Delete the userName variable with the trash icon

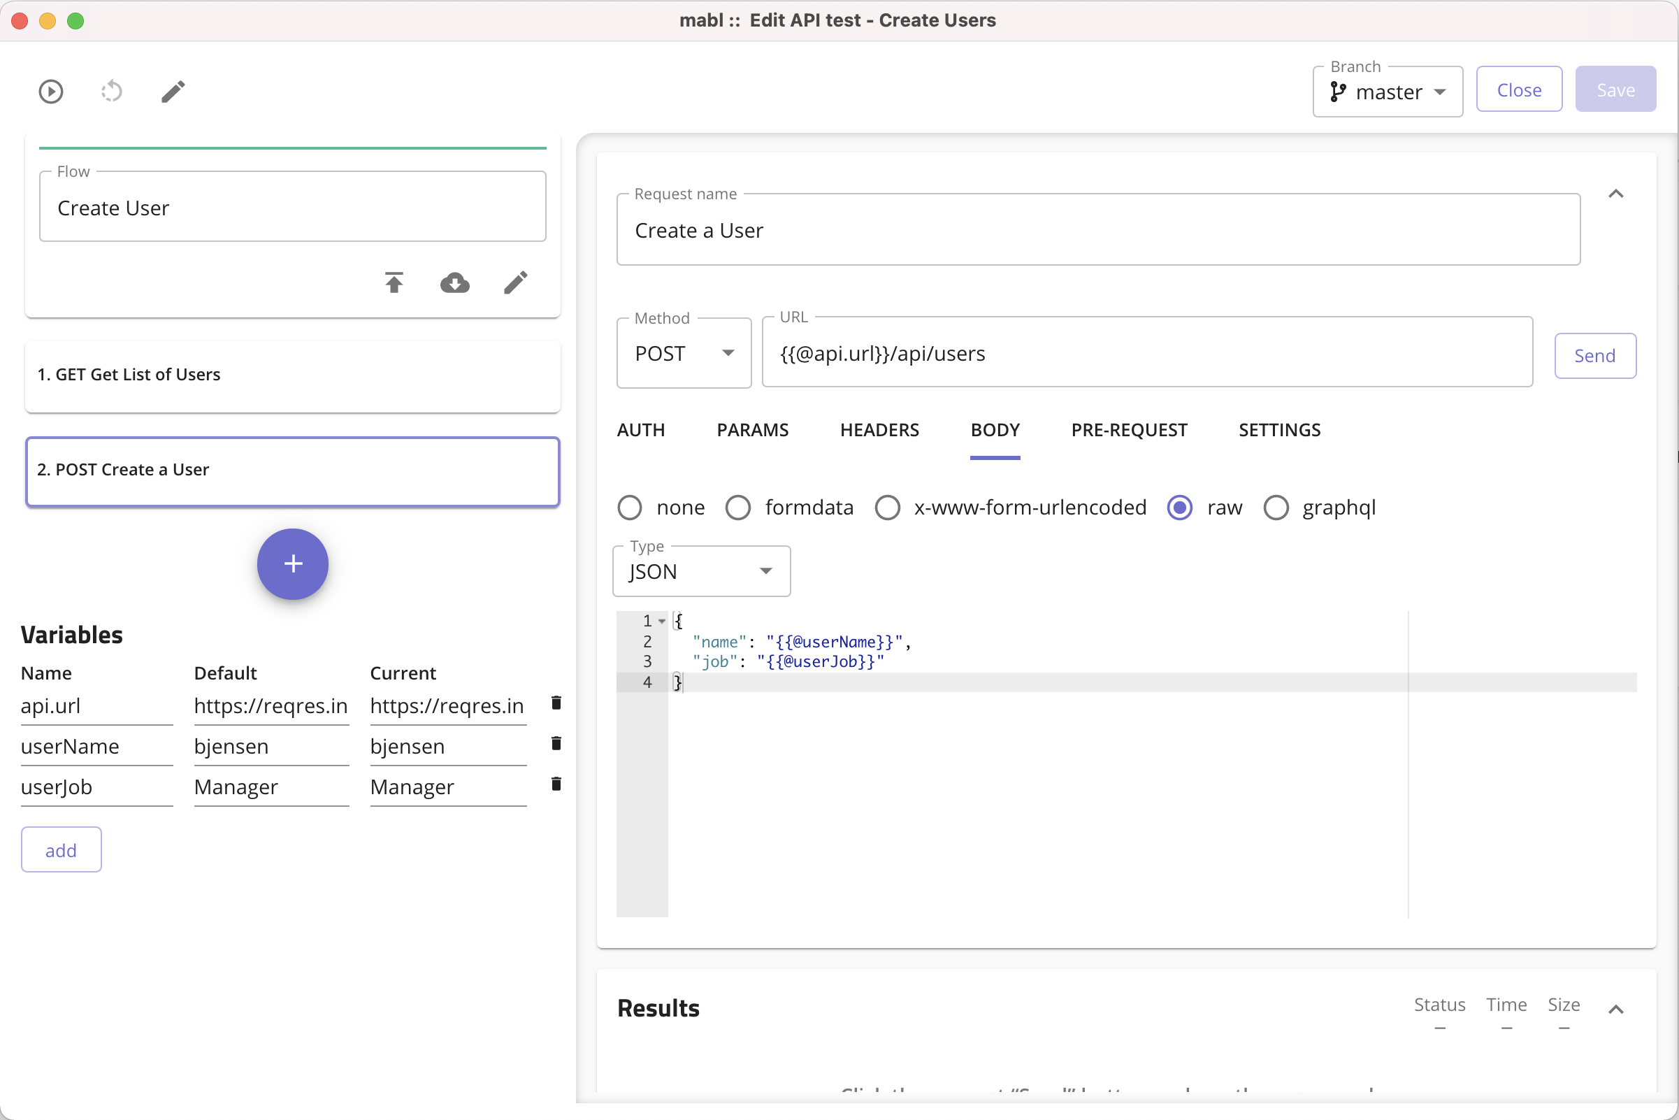(556, 744)
